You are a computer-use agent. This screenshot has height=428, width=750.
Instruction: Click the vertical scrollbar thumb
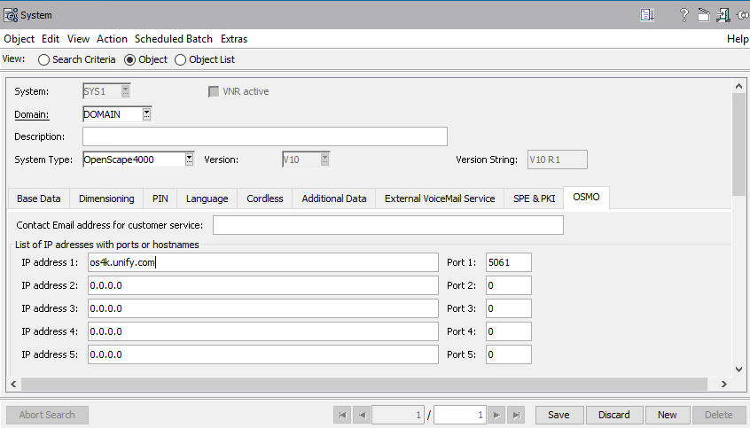tap(739, 144)
